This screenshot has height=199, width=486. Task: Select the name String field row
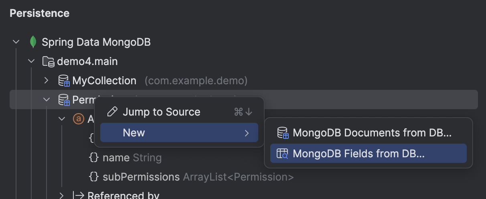[132, 158]
